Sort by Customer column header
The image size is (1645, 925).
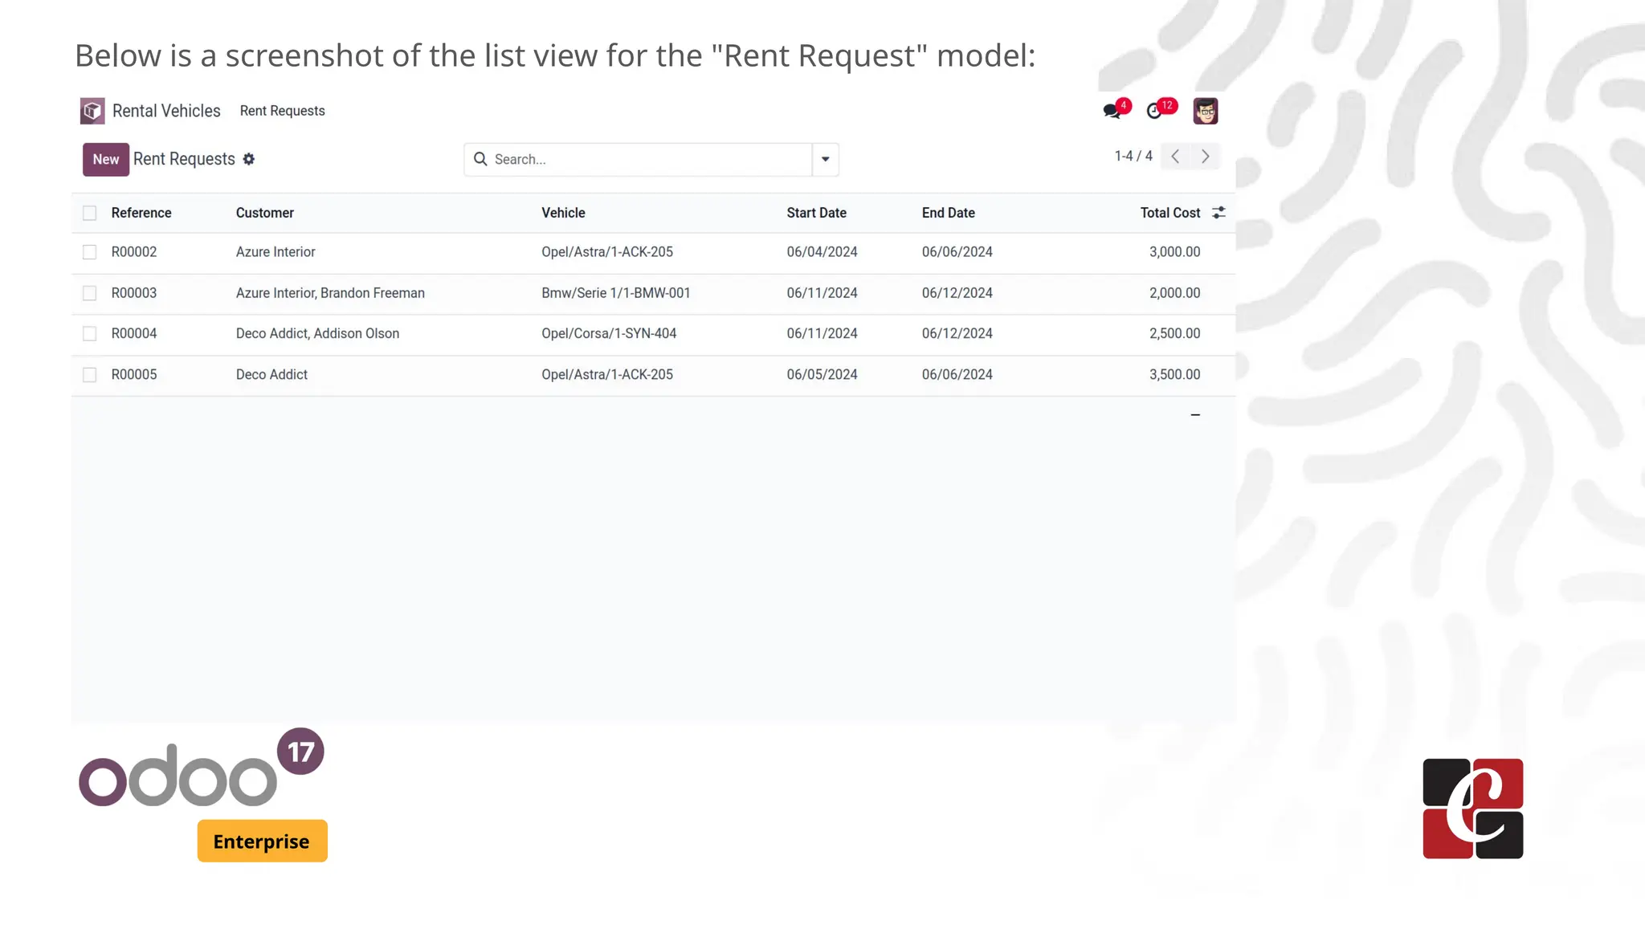[265, 213]
